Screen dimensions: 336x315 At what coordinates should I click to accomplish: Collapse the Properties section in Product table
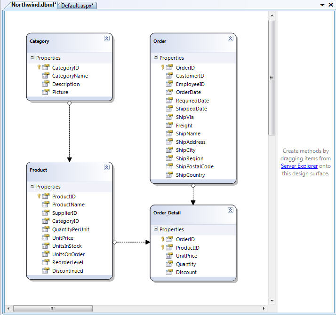click(x=32, y=187)
